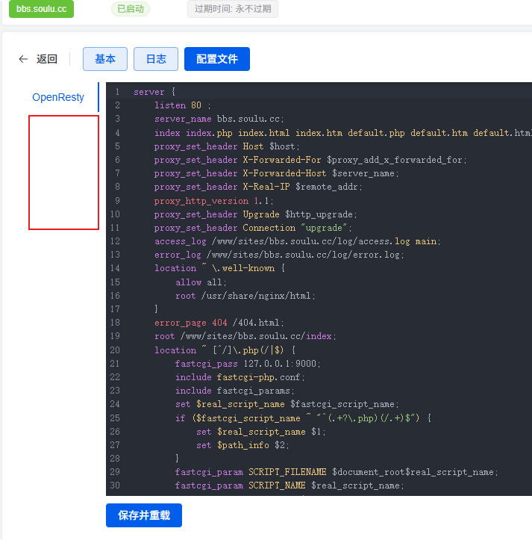Click root /www/sites/bbs.soulu.cc/index line

[245, 336]
